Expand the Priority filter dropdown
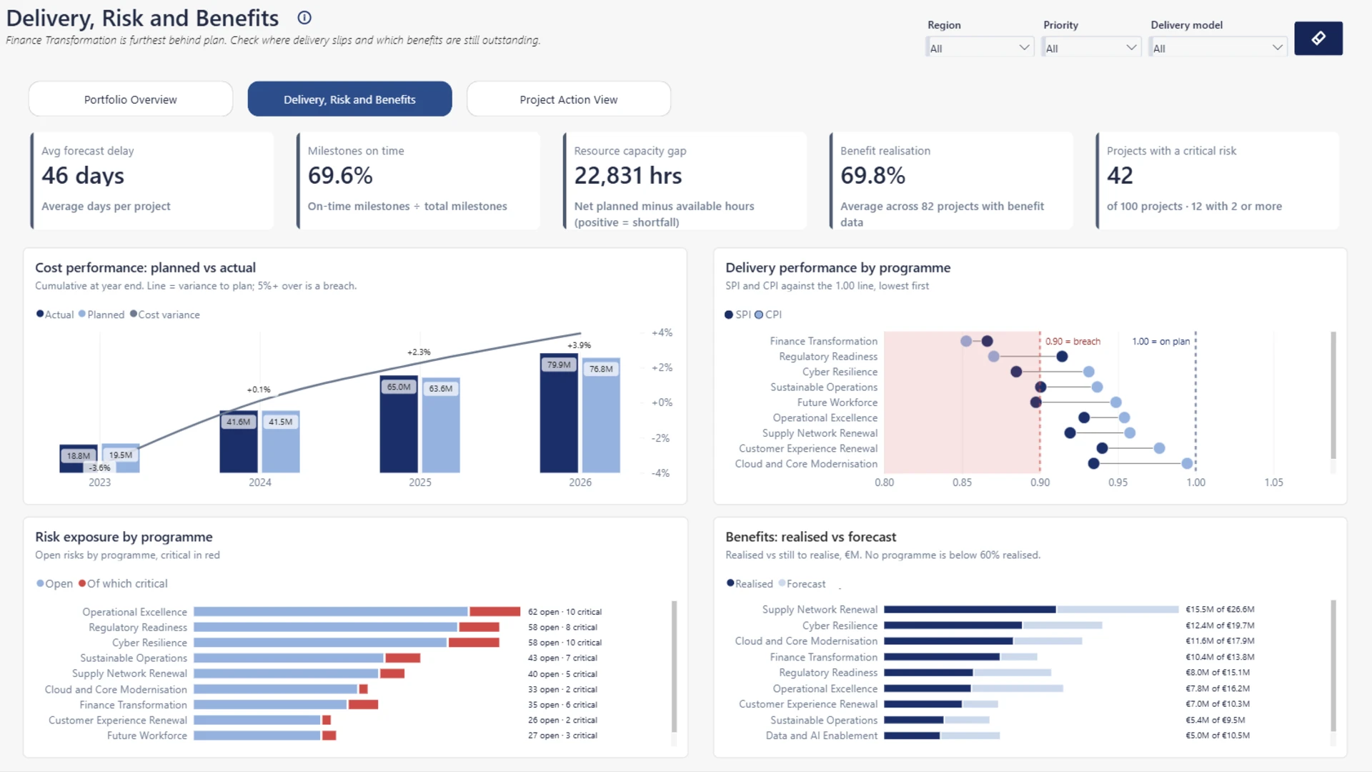The height and width of the screenshot is (772, 1372). 1090,48
